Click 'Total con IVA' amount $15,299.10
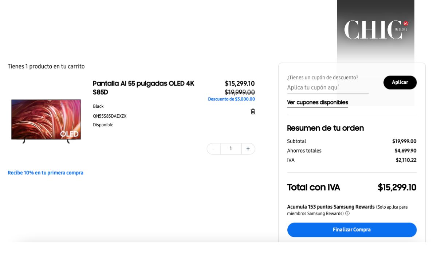The image size is (437, 272). tap(397, 188)
